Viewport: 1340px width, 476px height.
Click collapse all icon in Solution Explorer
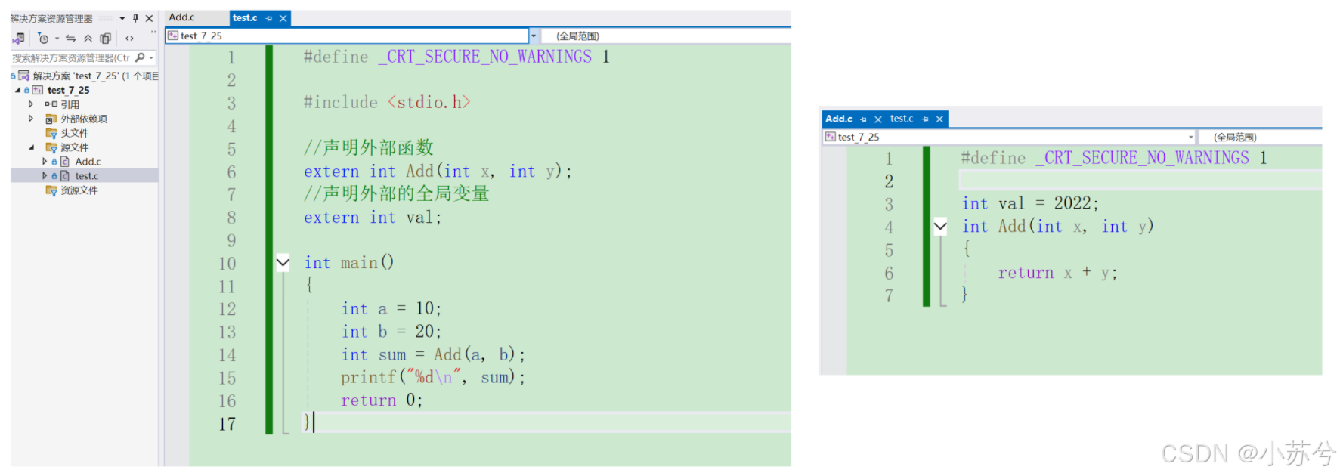88,38
